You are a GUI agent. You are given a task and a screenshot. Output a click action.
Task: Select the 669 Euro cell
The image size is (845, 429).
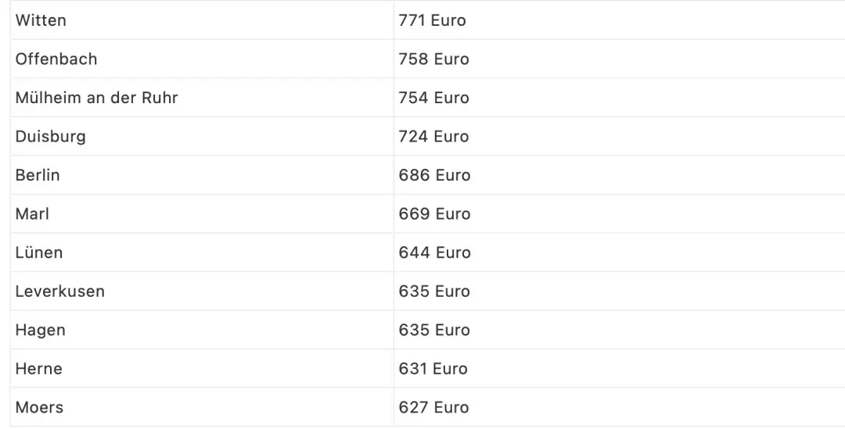coord(434,213)
